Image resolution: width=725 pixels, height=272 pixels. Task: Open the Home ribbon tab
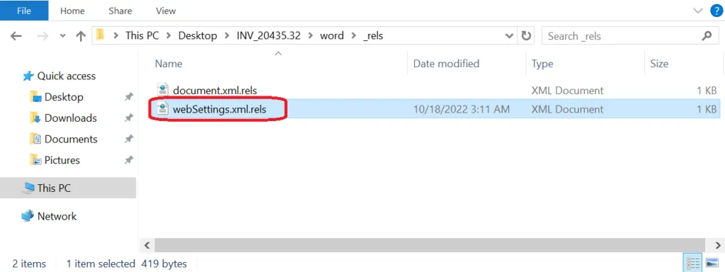coord(73,11)
